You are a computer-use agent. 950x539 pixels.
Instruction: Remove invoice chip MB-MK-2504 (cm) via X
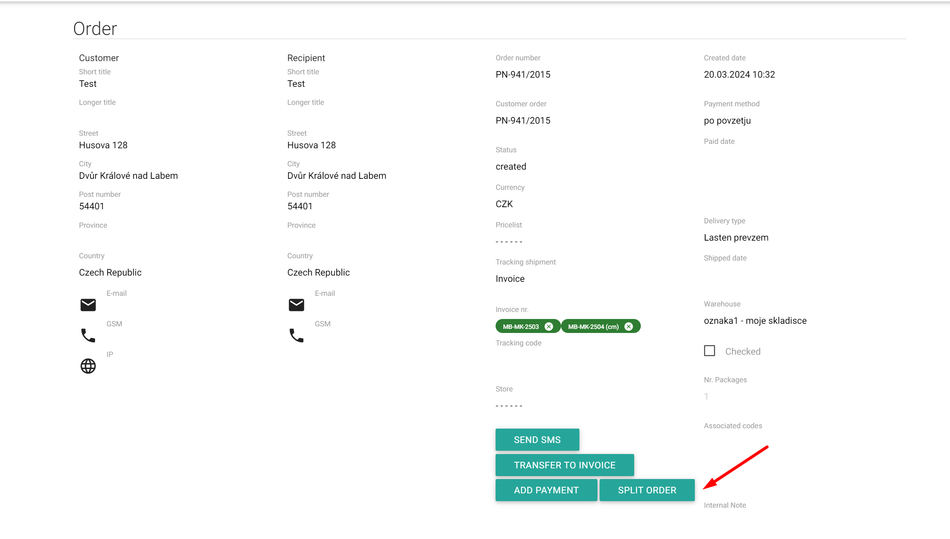[x=629, y=326]
